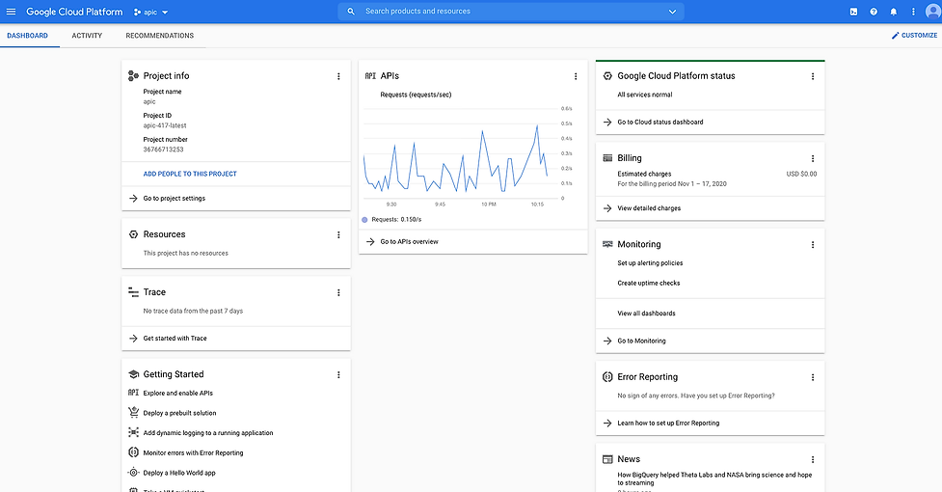This screenshot has width=942, height=492.
Task: Click Add People to This Project
Action: coord(190,174)
